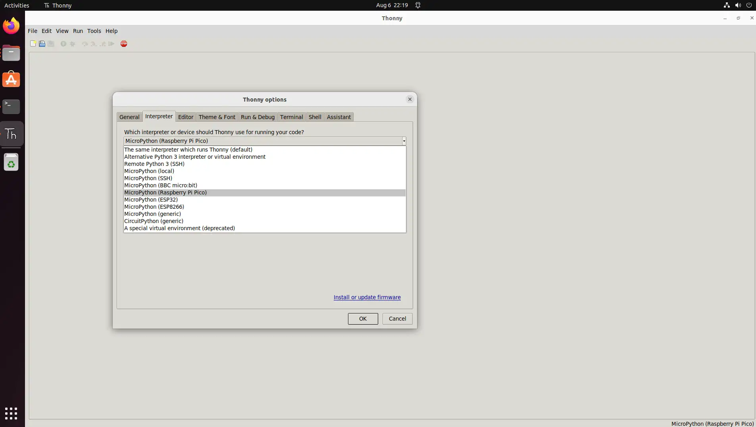The width and height of the screenshot is (756, 427).
Task: Open the Run & Debug tab
Action: (x=258, y=117)
